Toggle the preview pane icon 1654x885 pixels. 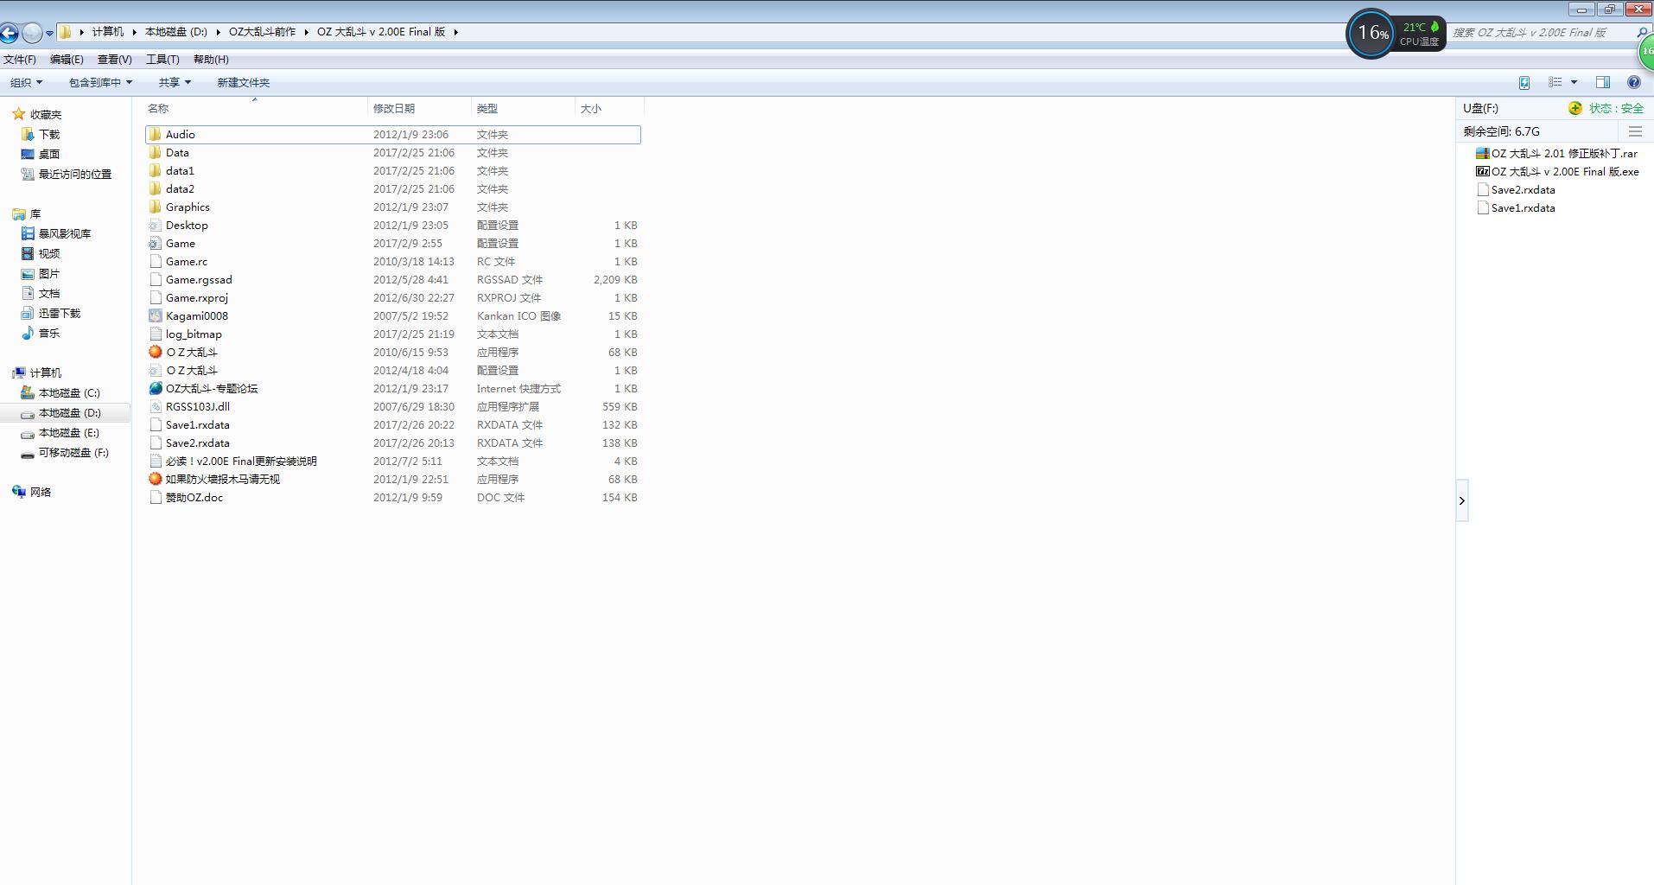pyautogui.click(x=1602, y=82)
